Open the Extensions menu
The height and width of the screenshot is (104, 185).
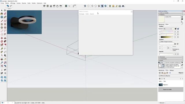coord(40,3)
